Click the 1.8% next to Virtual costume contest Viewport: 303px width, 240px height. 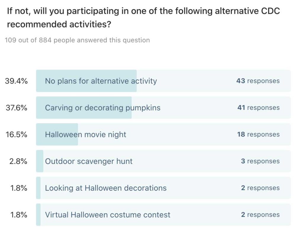tap(19, 215)
